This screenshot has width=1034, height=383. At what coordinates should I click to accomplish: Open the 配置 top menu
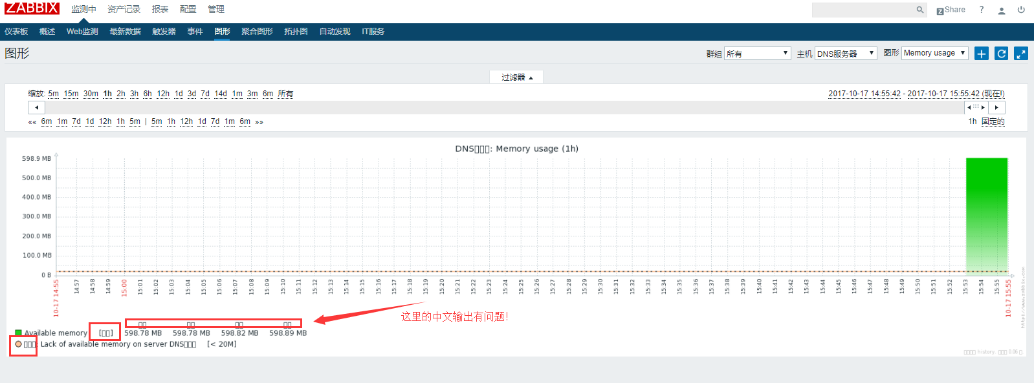tap(188, 9)
